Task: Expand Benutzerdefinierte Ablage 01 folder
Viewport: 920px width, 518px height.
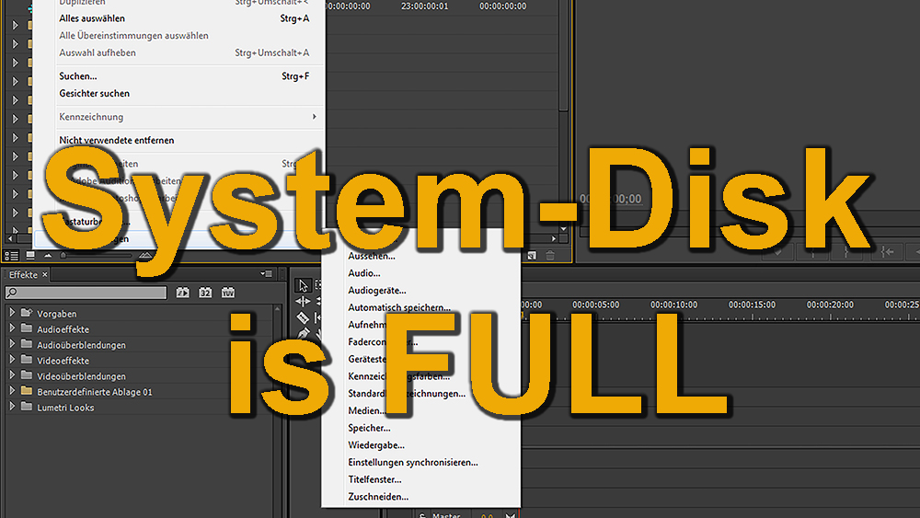Action: (12, 391)
